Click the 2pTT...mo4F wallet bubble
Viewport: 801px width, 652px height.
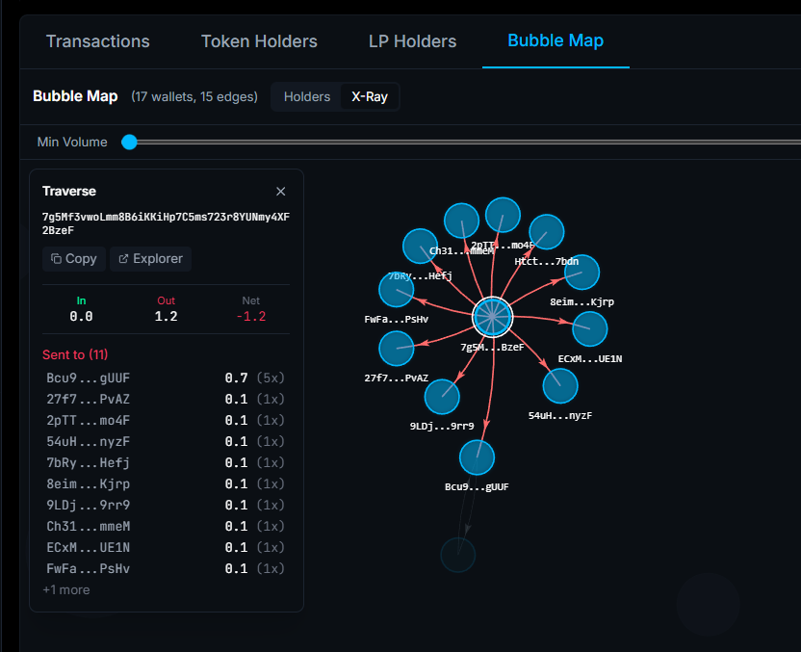pyautogui.click(x=503, y=215)
